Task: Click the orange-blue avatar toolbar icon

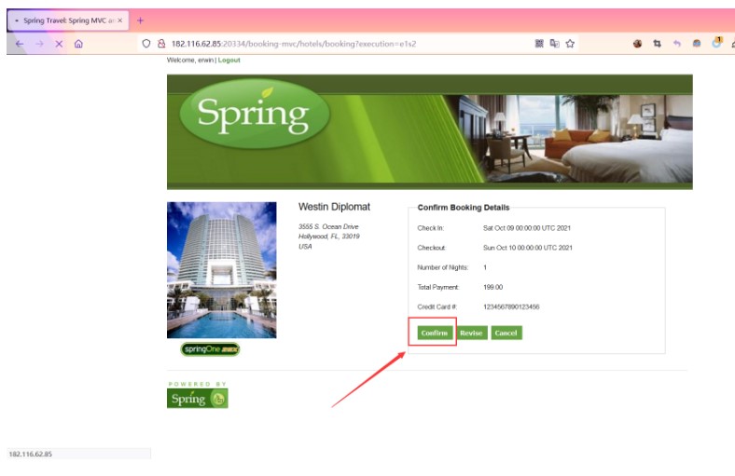Action: coord(697,44)
